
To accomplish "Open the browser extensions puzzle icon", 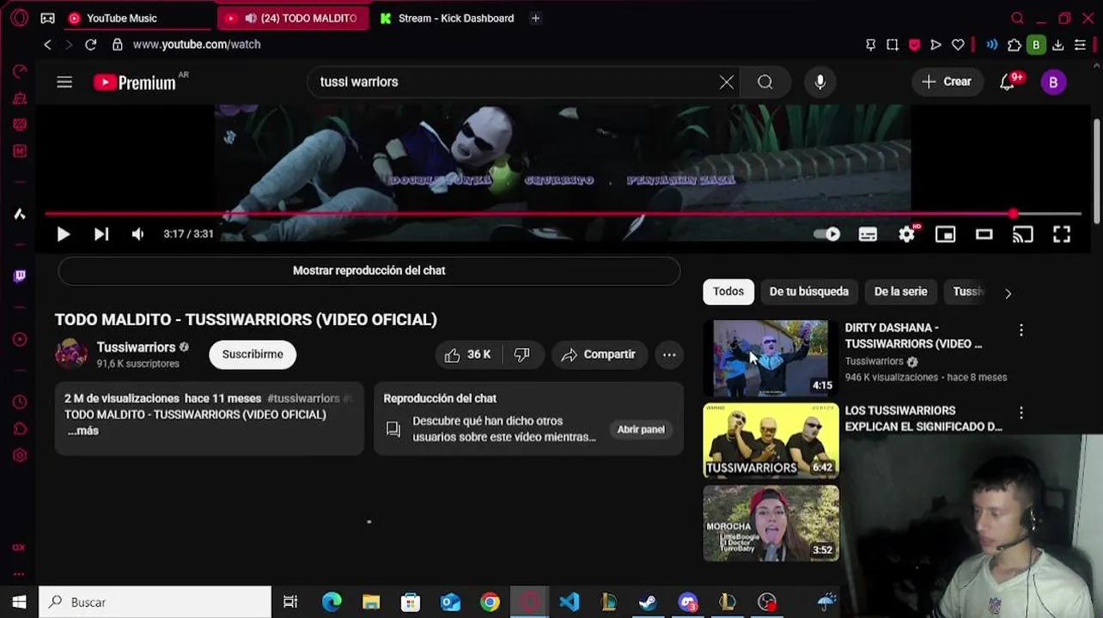I will click(1015, 45).
